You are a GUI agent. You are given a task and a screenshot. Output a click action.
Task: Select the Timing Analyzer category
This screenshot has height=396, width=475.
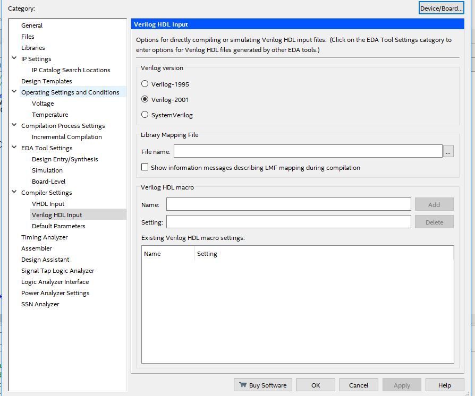tap(44, 237)
